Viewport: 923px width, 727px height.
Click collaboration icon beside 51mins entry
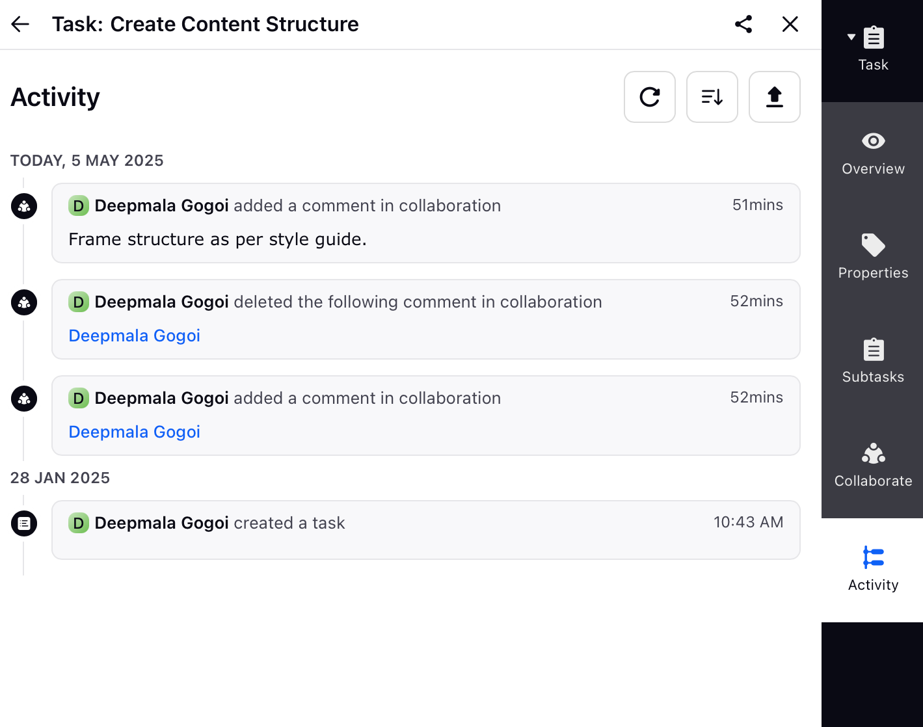(x=24, y=206)
